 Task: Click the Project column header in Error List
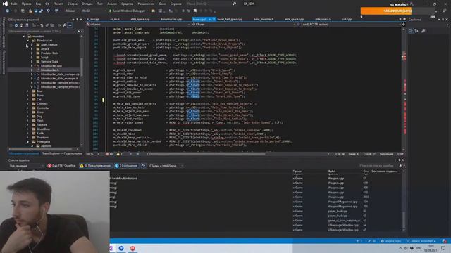[x=297, y=171]
